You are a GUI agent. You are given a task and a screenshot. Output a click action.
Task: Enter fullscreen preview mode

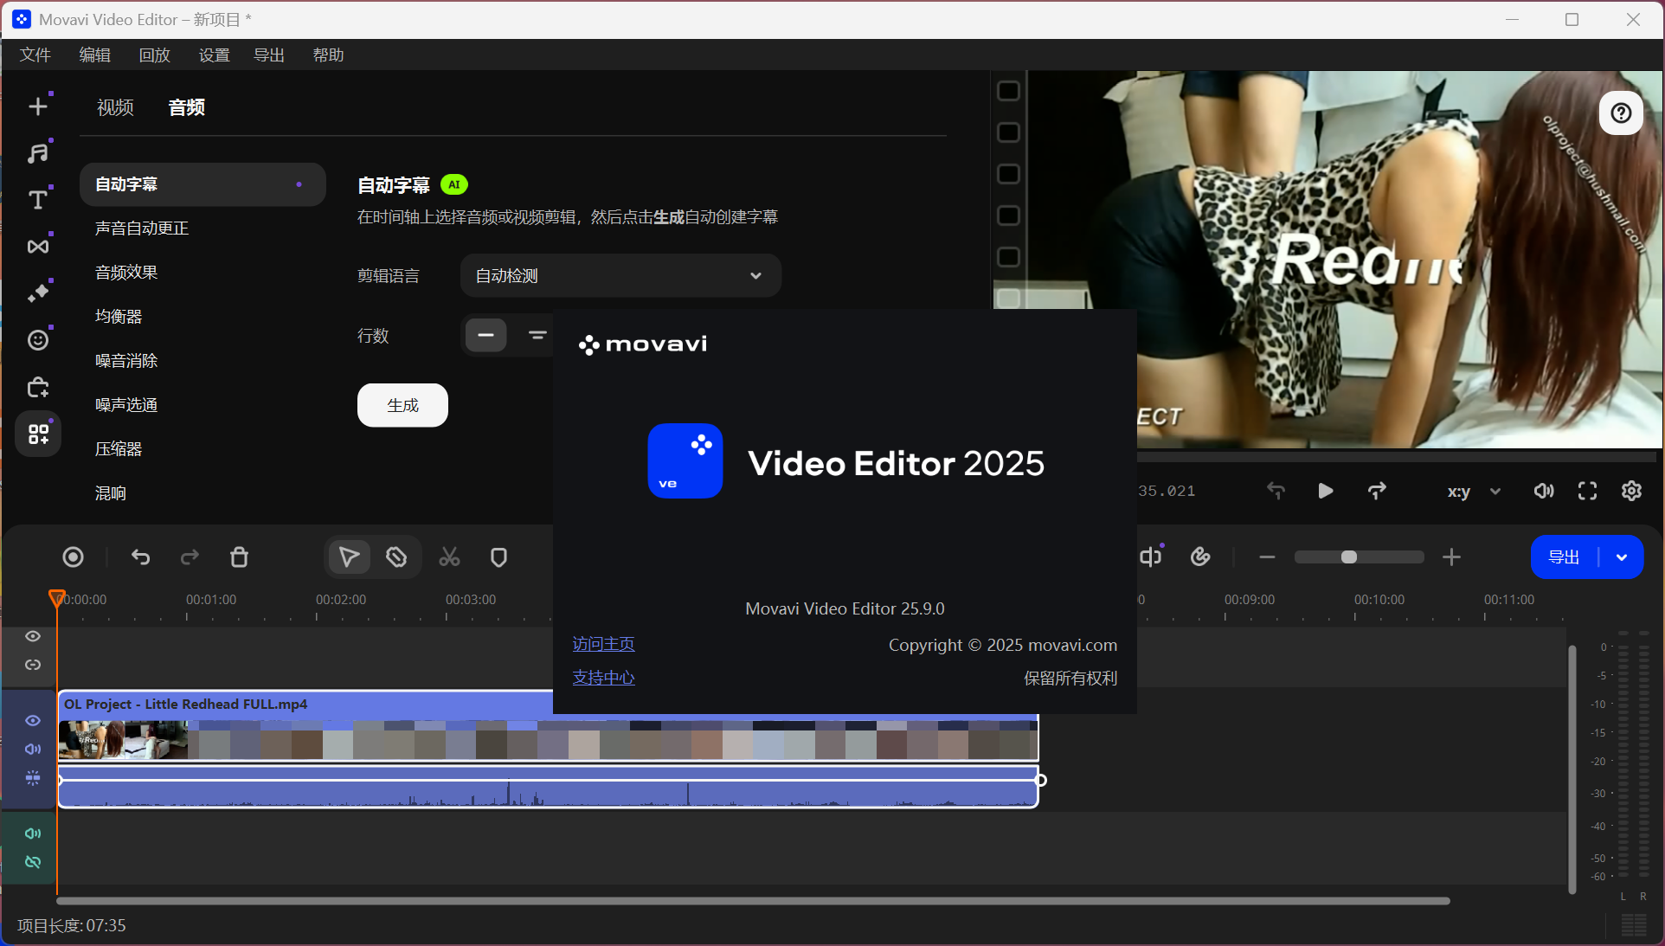point(1587,492)
